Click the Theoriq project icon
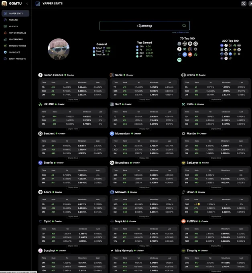Viewport: 252px width, 273px height. pos(183,251)
